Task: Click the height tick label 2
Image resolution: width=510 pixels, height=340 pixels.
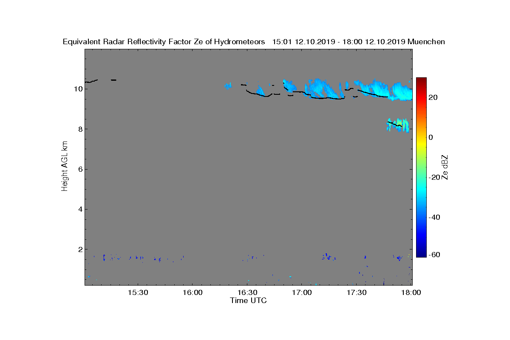Action: [79, 249]
